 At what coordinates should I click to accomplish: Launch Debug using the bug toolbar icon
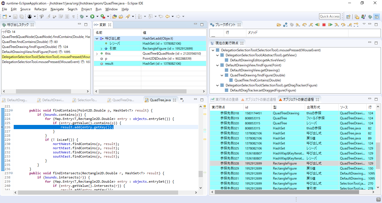click(82, 17)
